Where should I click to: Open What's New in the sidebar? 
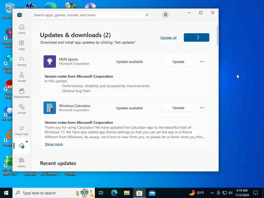click(22, 130)
